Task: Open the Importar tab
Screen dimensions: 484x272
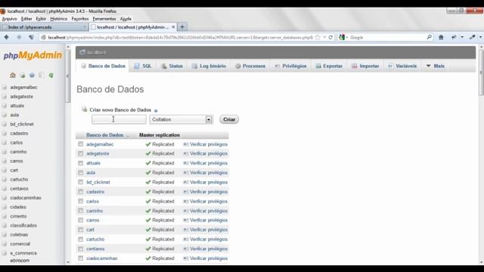Action: [365, 66]
